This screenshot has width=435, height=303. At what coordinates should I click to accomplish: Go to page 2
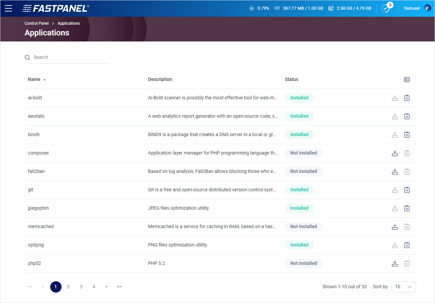coord(68,287)
